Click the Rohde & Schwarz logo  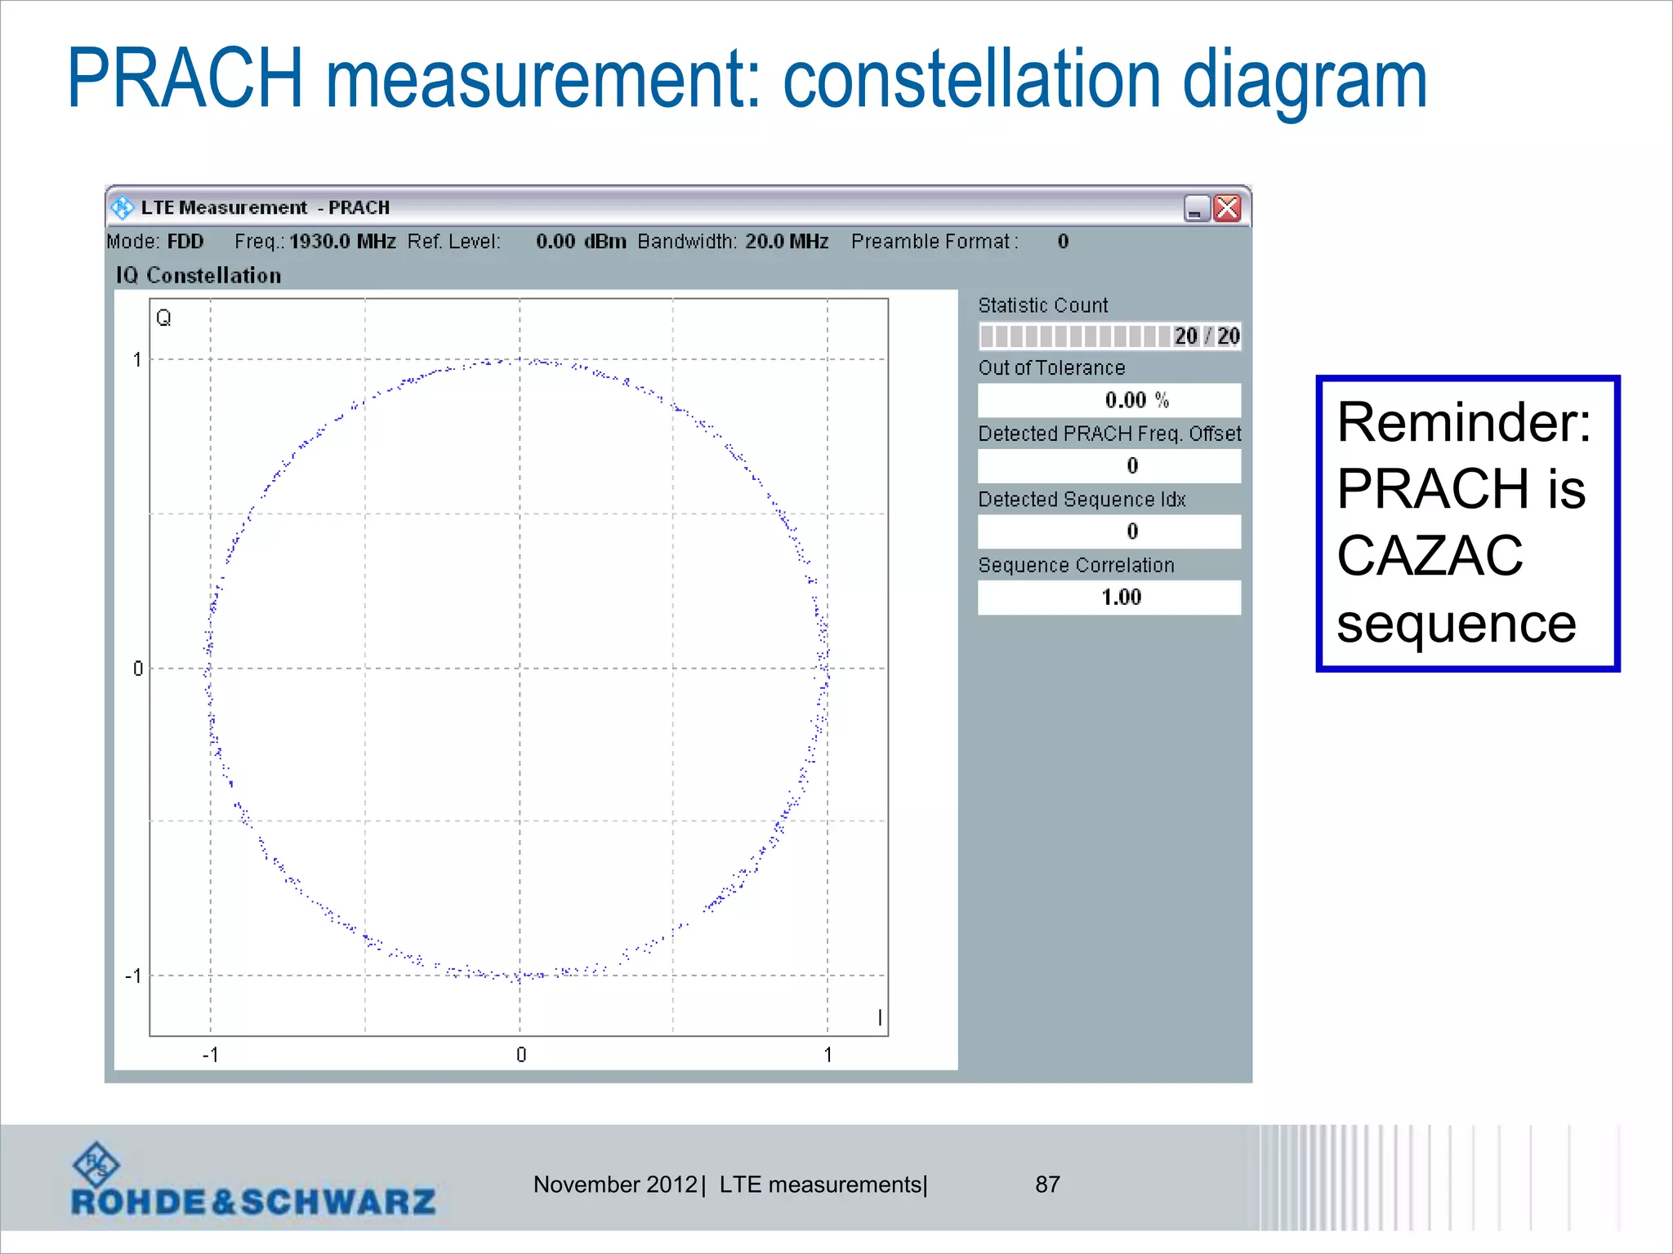click(x=253, y=1180)
